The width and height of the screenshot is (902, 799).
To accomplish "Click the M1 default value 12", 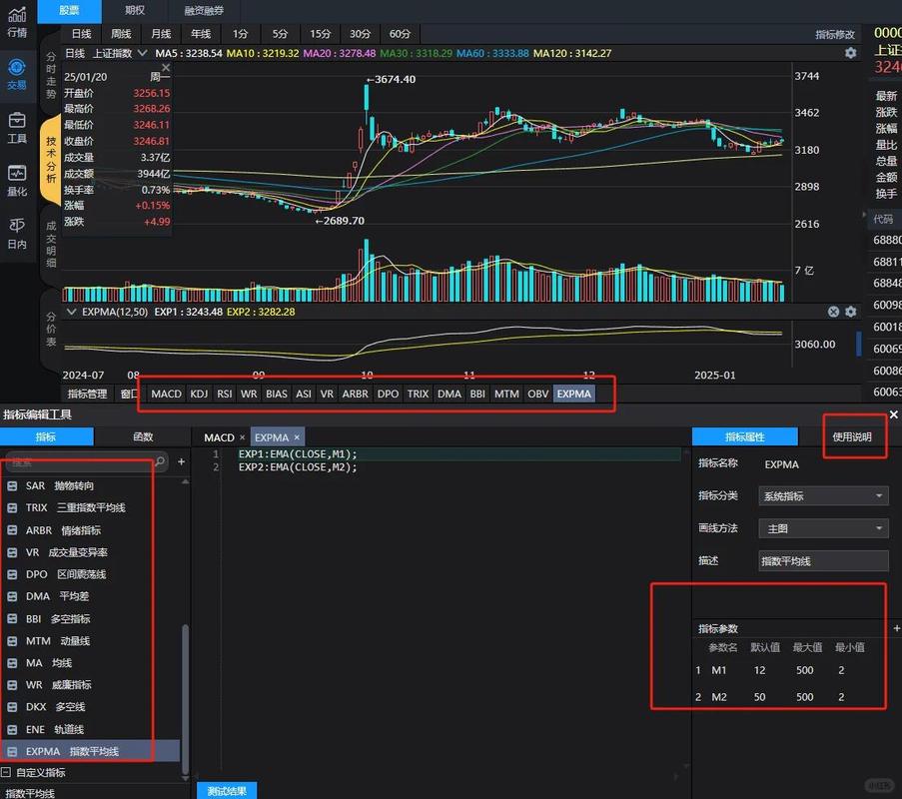I will (759, 670).
